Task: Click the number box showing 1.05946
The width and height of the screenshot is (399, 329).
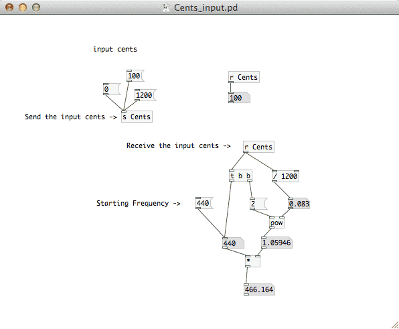Action: click(277, 243)
